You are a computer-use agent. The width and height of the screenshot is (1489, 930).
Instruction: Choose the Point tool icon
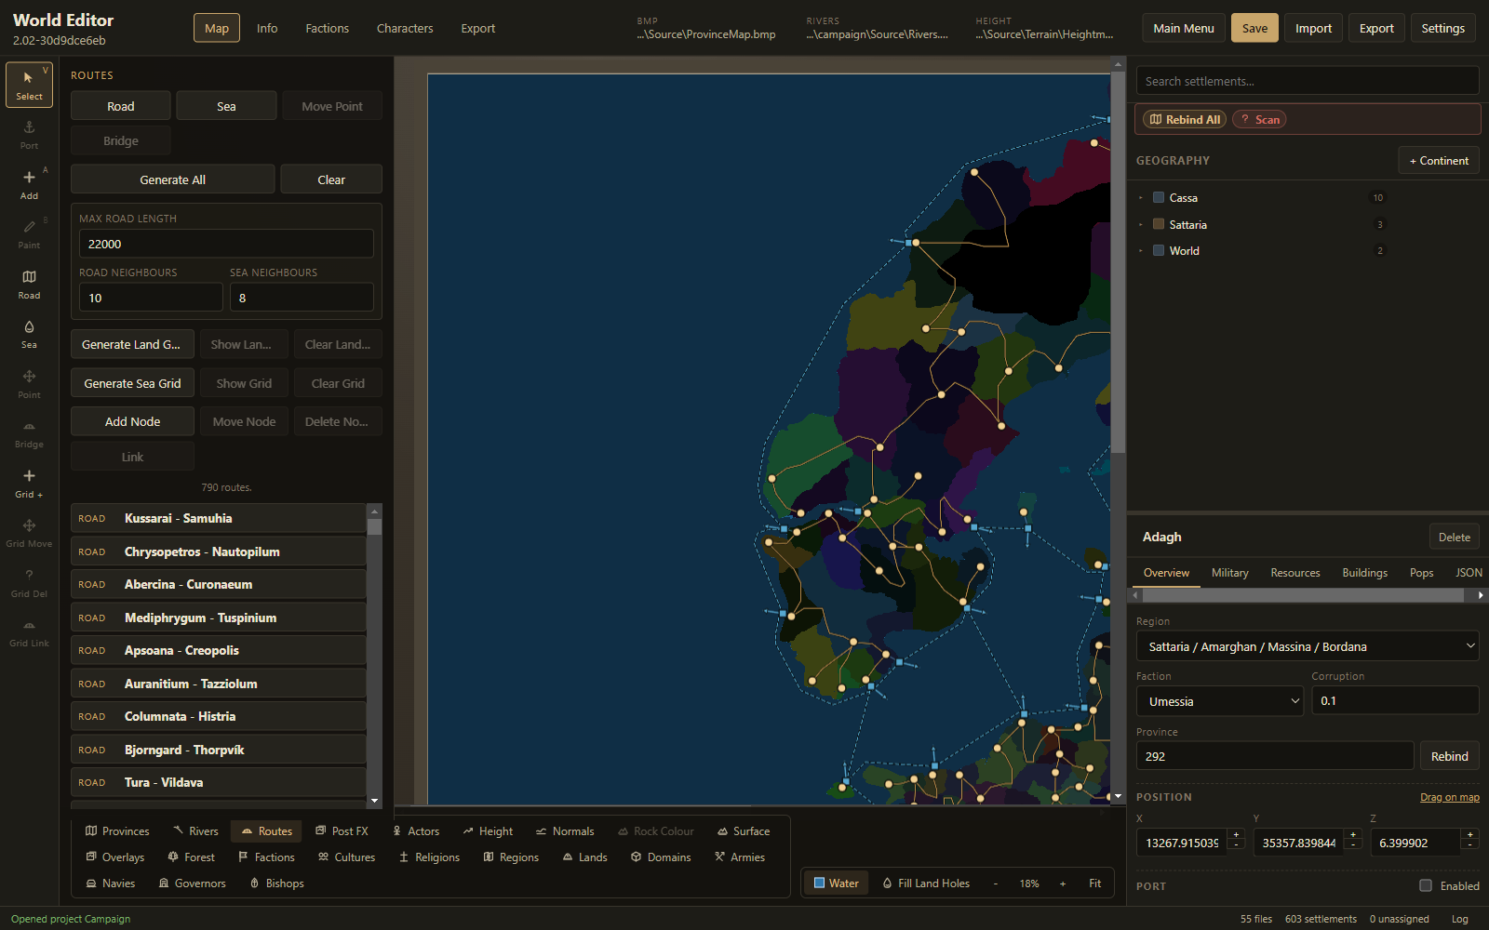(29, 384)
